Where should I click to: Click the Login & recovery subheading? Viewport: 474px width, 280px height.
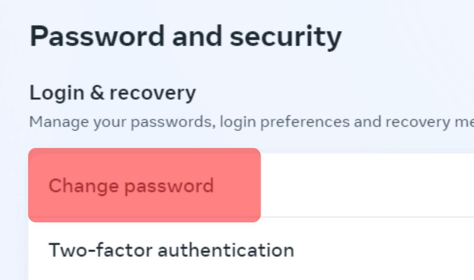(112, 93)
